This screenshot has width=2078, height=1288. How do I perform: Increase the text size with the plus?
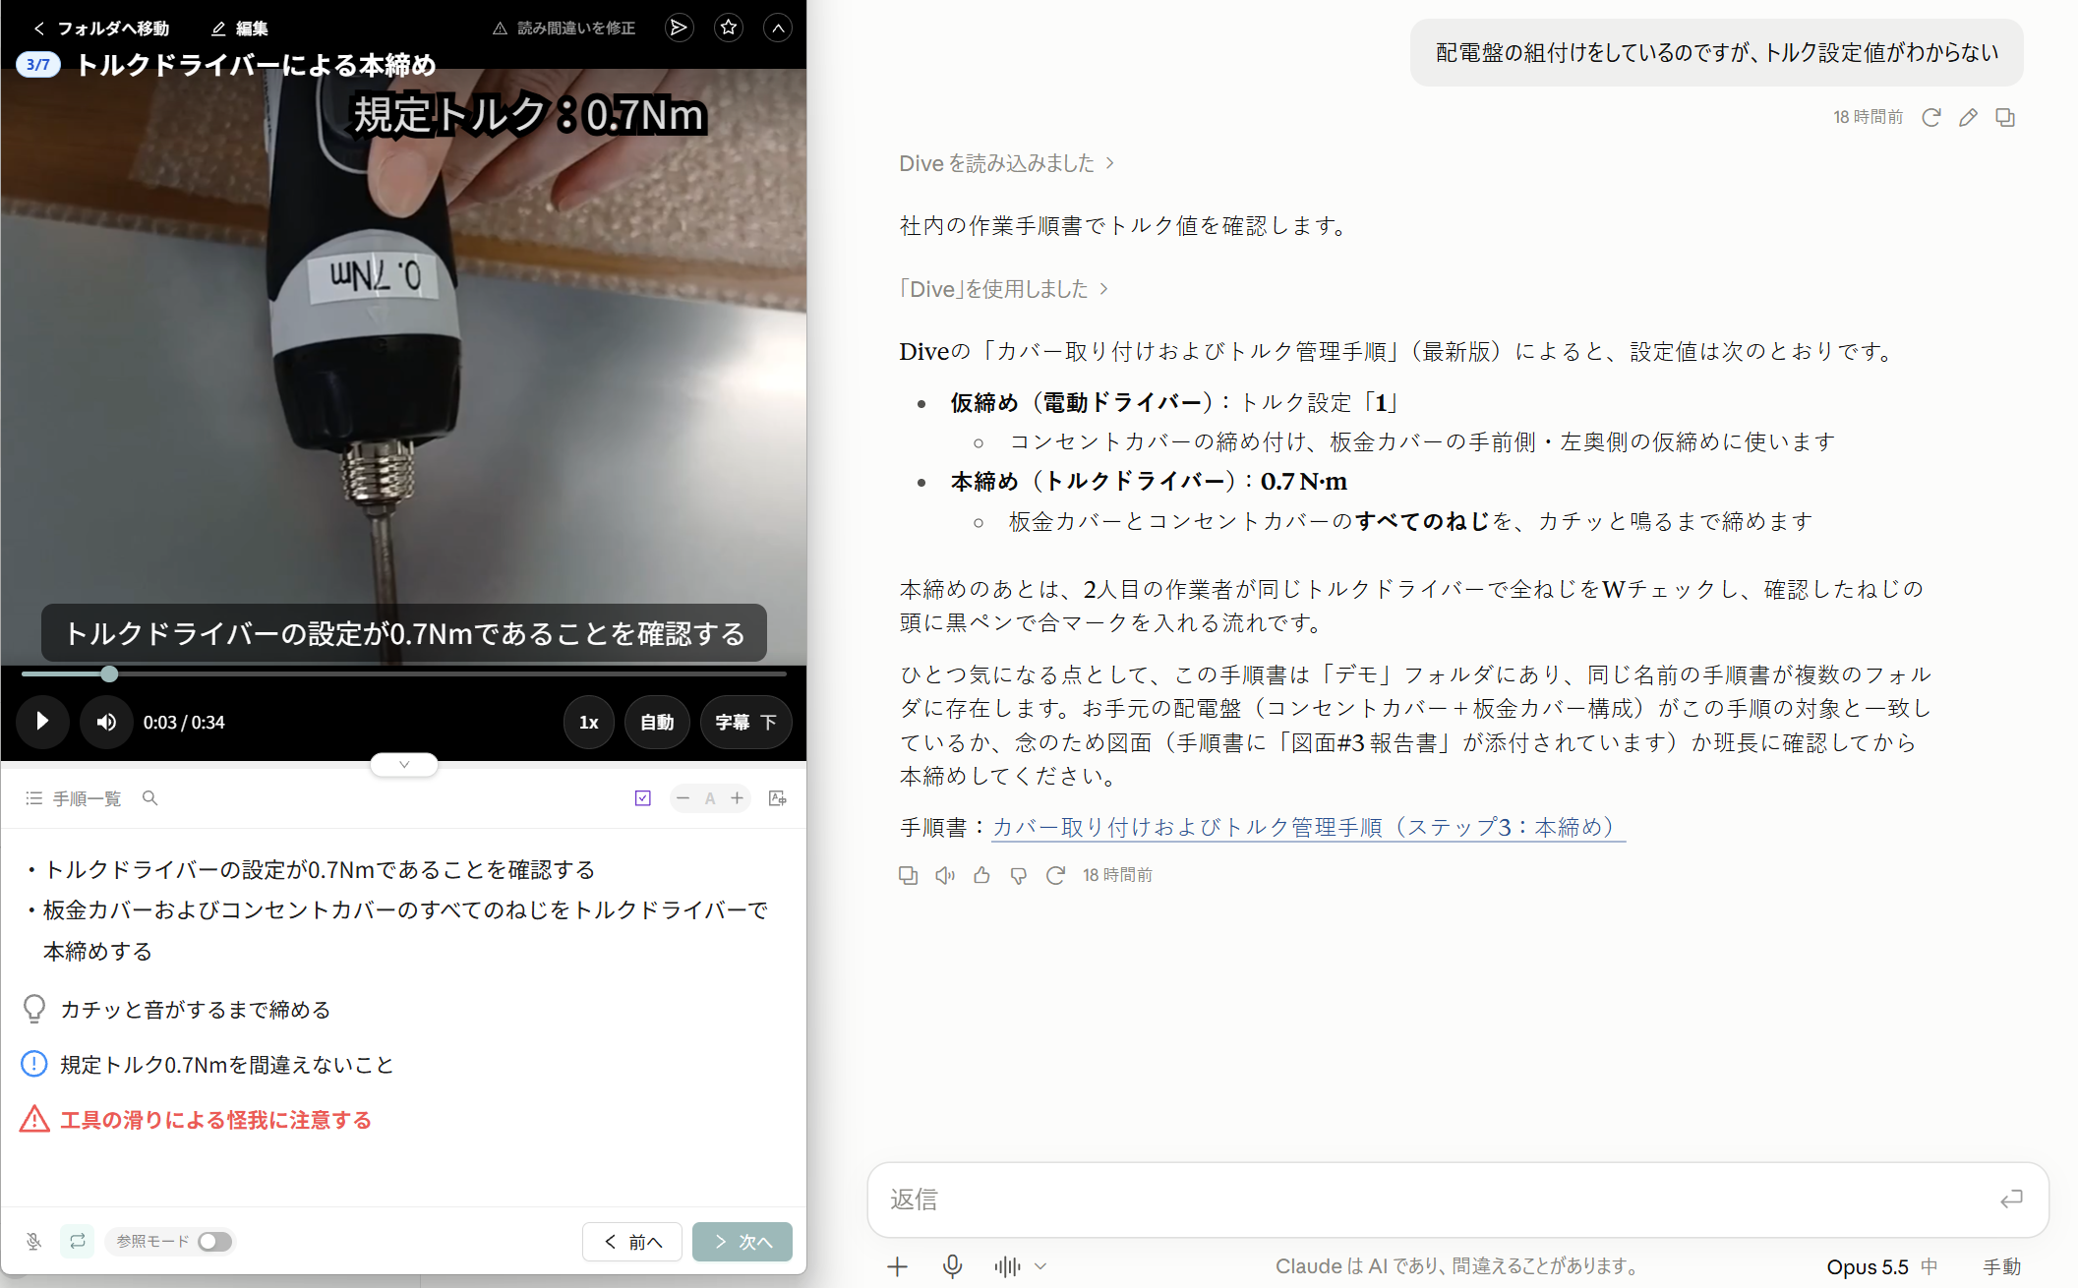(737, 798)
